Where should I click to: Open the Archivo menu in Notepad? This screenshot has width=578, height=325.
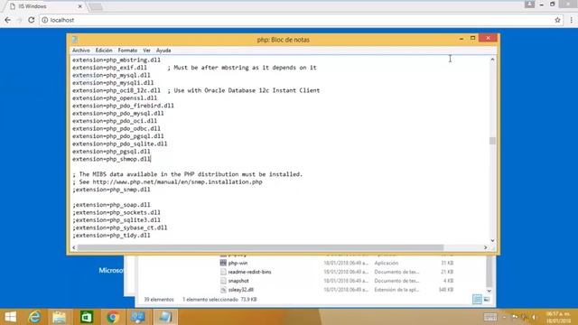[x=80, y=51]
